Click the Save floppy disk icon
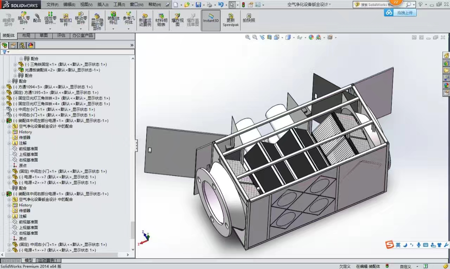 (198, 5)
